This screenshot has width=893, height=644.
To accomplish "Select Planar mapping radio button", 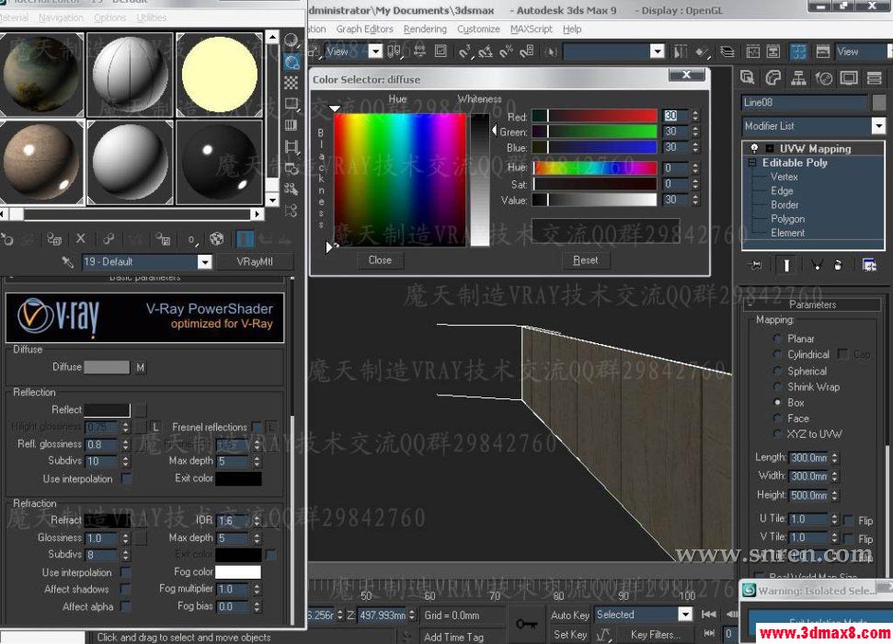I will pyautogui.click(x=777, y=339).
